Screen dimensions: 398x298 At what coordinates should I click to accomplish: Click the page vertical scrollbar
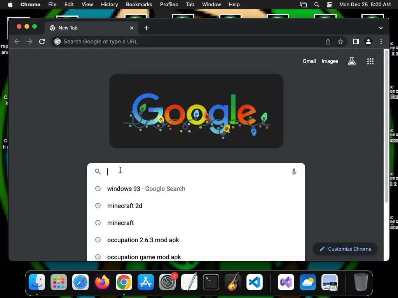(387, 126)
